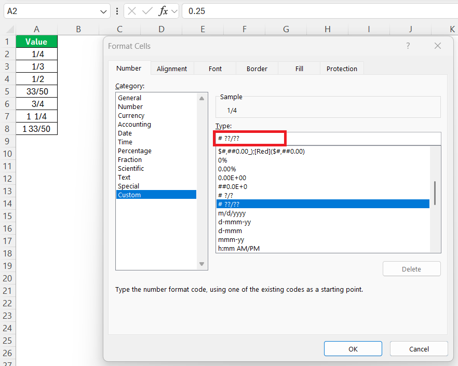Select the # ?/? format code
The width and height of the screenshot is (458, 366).
(x=323, y=195)
